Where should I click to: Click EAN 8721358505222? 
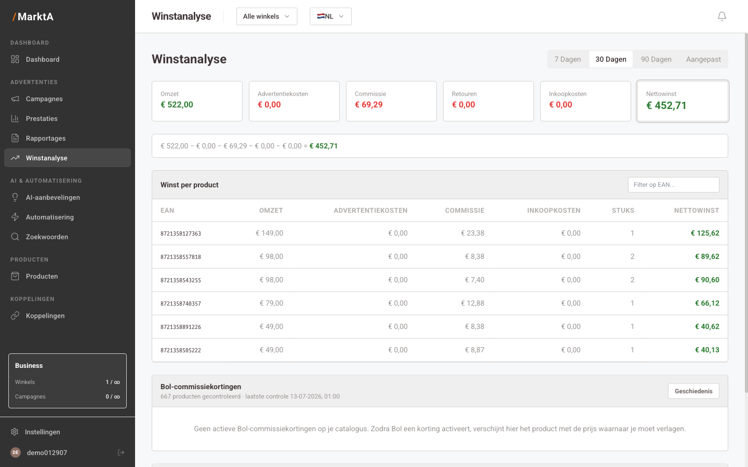tap(181, 350)
